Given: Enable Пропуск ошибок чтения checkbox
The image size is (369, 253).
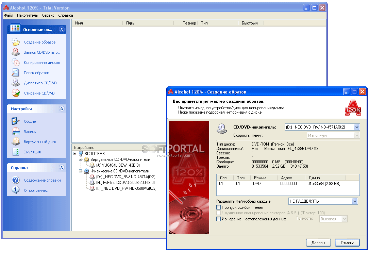Looking at the screenshot, I should pyautogui.click(x=219, y=207).
